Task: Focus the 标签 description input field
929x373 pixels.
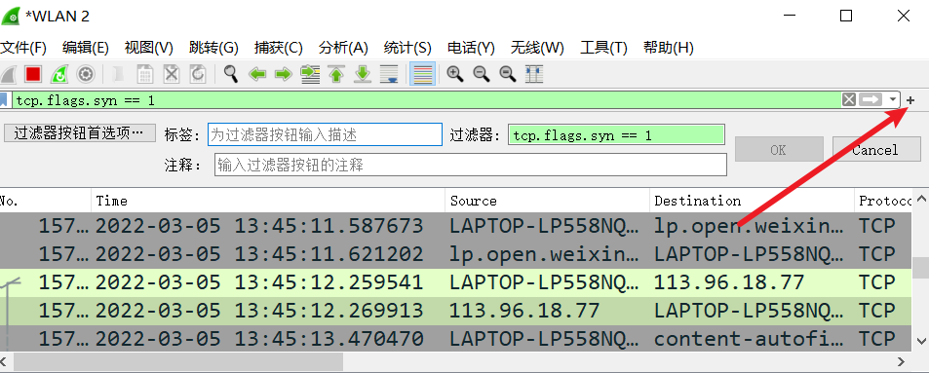Action: [x=325, y=134]
